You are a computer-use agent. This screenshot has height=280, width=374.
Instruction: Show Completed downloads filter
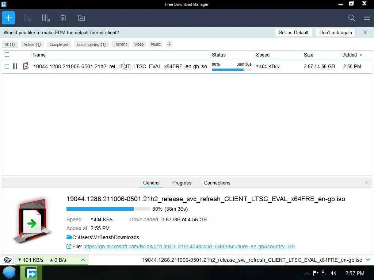59,44
